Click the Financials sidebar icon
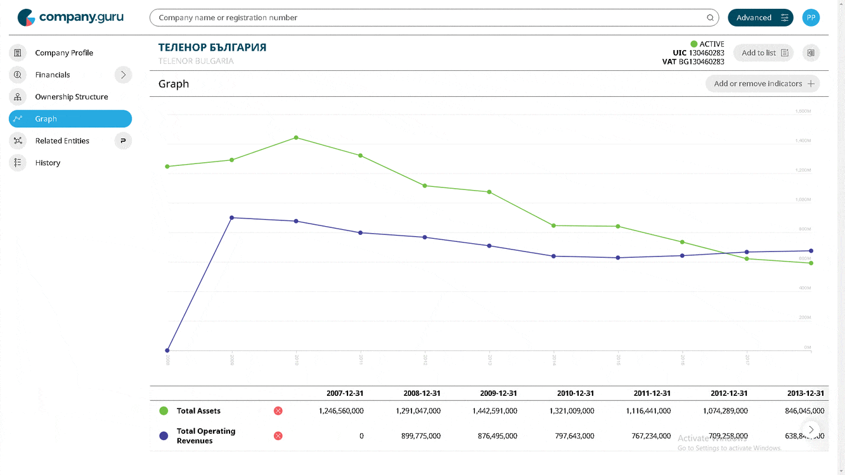Image resolution: width=845 pixels, height=475 pixels. tap(18, 75)
